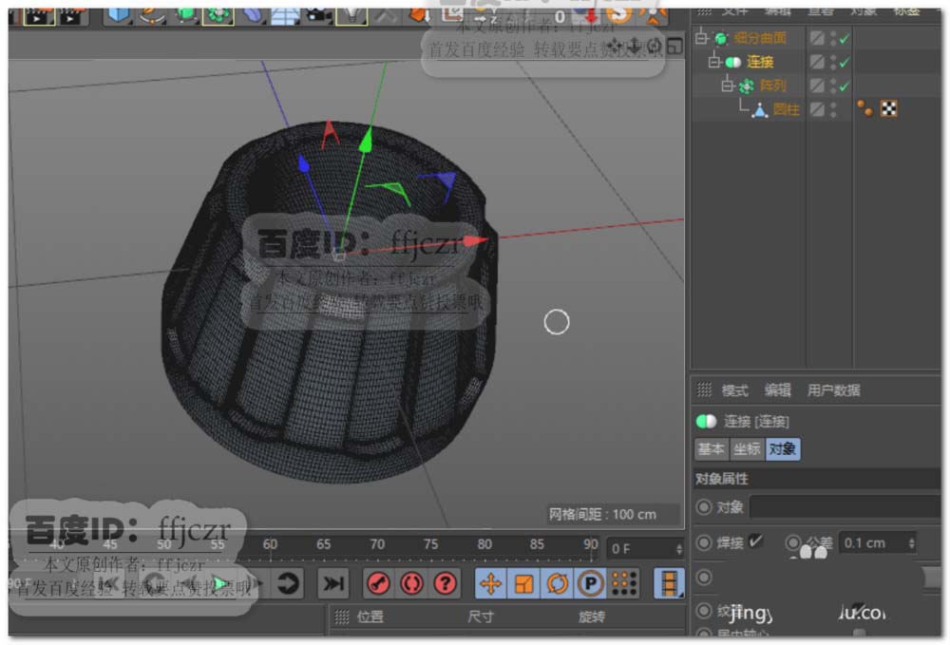Image resolution: width=950 pixels, height=645 pixels.
Task: Click the record active objects keyframe button
Action: tap(379, 583)
